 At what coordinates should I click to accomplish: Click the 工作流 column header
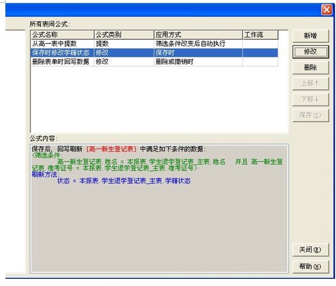260,35
